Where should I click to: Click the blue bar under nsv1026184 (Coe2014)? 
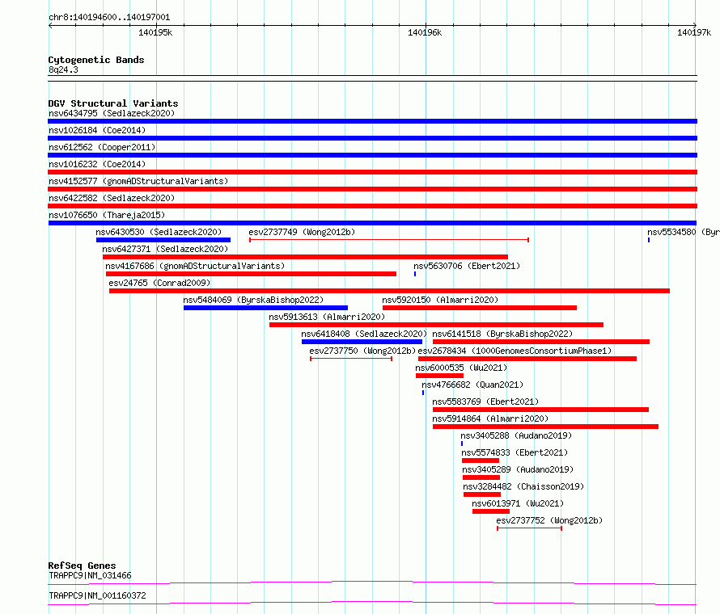(372, 138)
